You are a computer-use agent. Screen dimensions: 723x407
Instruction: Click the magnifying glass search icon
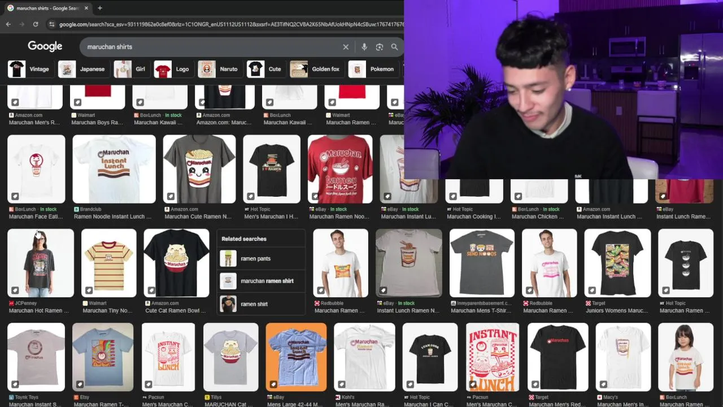394,47
